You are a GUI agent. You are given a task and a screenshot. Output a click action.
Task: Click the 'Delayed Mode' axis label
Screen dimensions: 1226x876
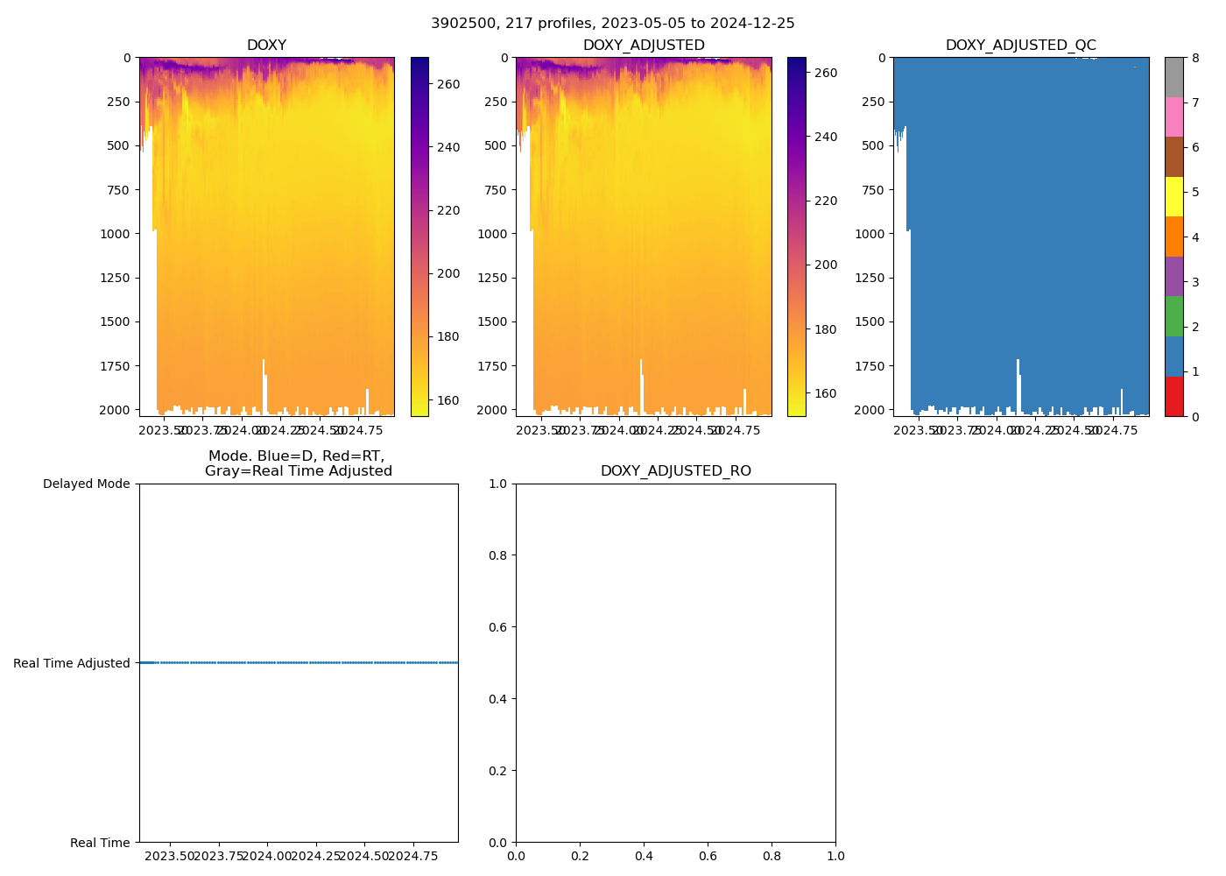pyautogui.click(x=86, y=484)
